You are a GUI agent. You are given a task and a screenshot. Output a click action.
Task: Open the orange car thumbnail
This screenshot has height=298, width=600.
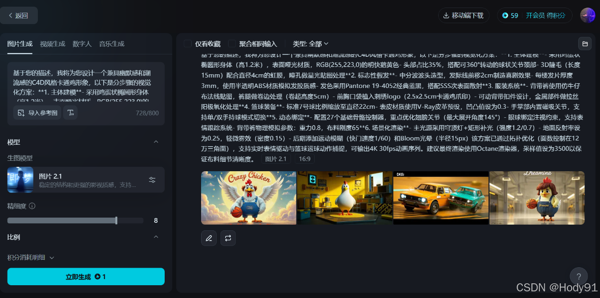[x=441, y=198]
